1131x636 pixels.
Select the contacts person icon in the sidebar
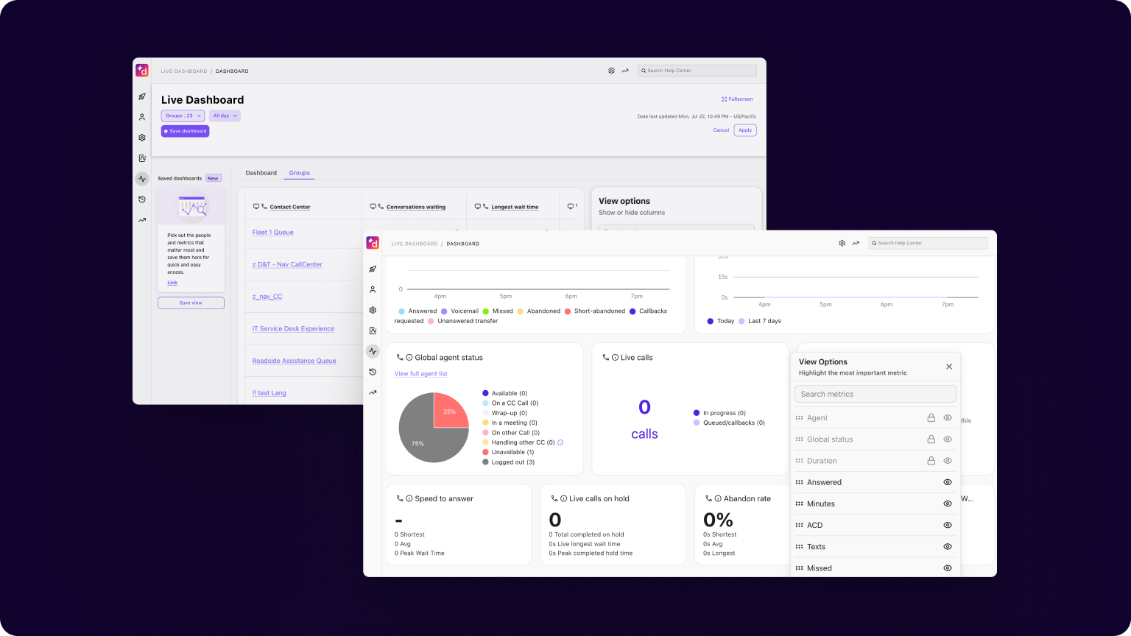click(142, 116)
